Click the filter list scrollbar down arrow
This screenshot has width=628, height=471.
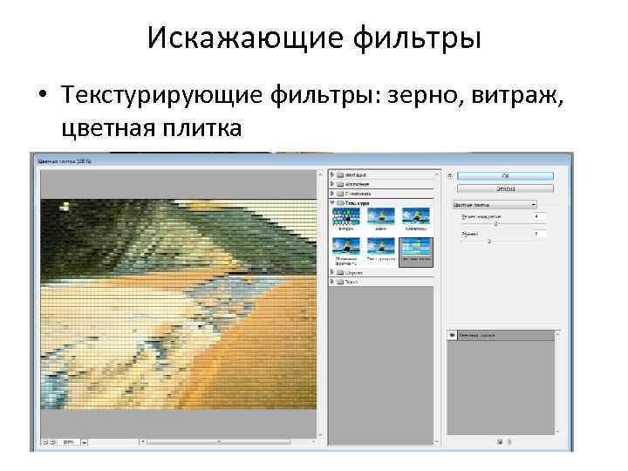tap(437, 441)
